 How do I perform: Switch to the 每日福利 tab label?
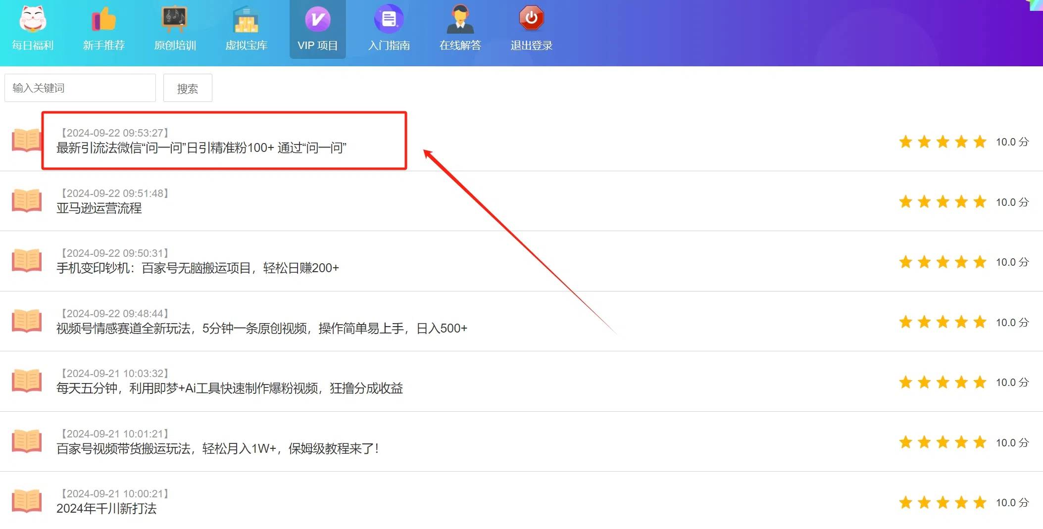[33, 46]
